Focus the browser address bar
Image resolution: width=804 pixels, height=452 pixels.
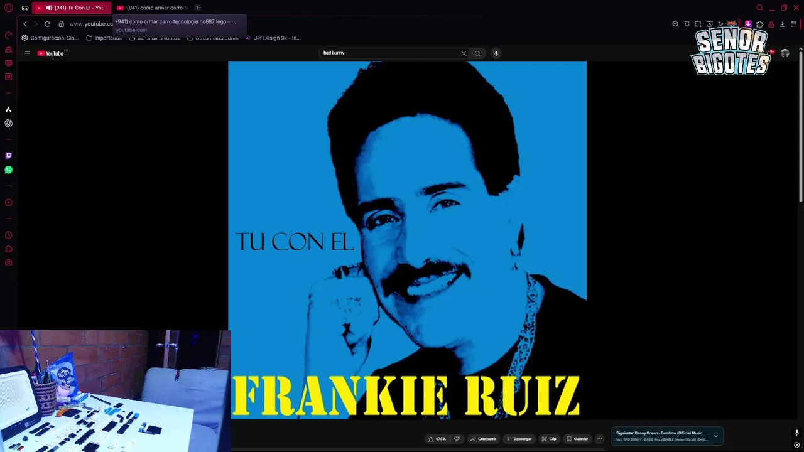90,24
